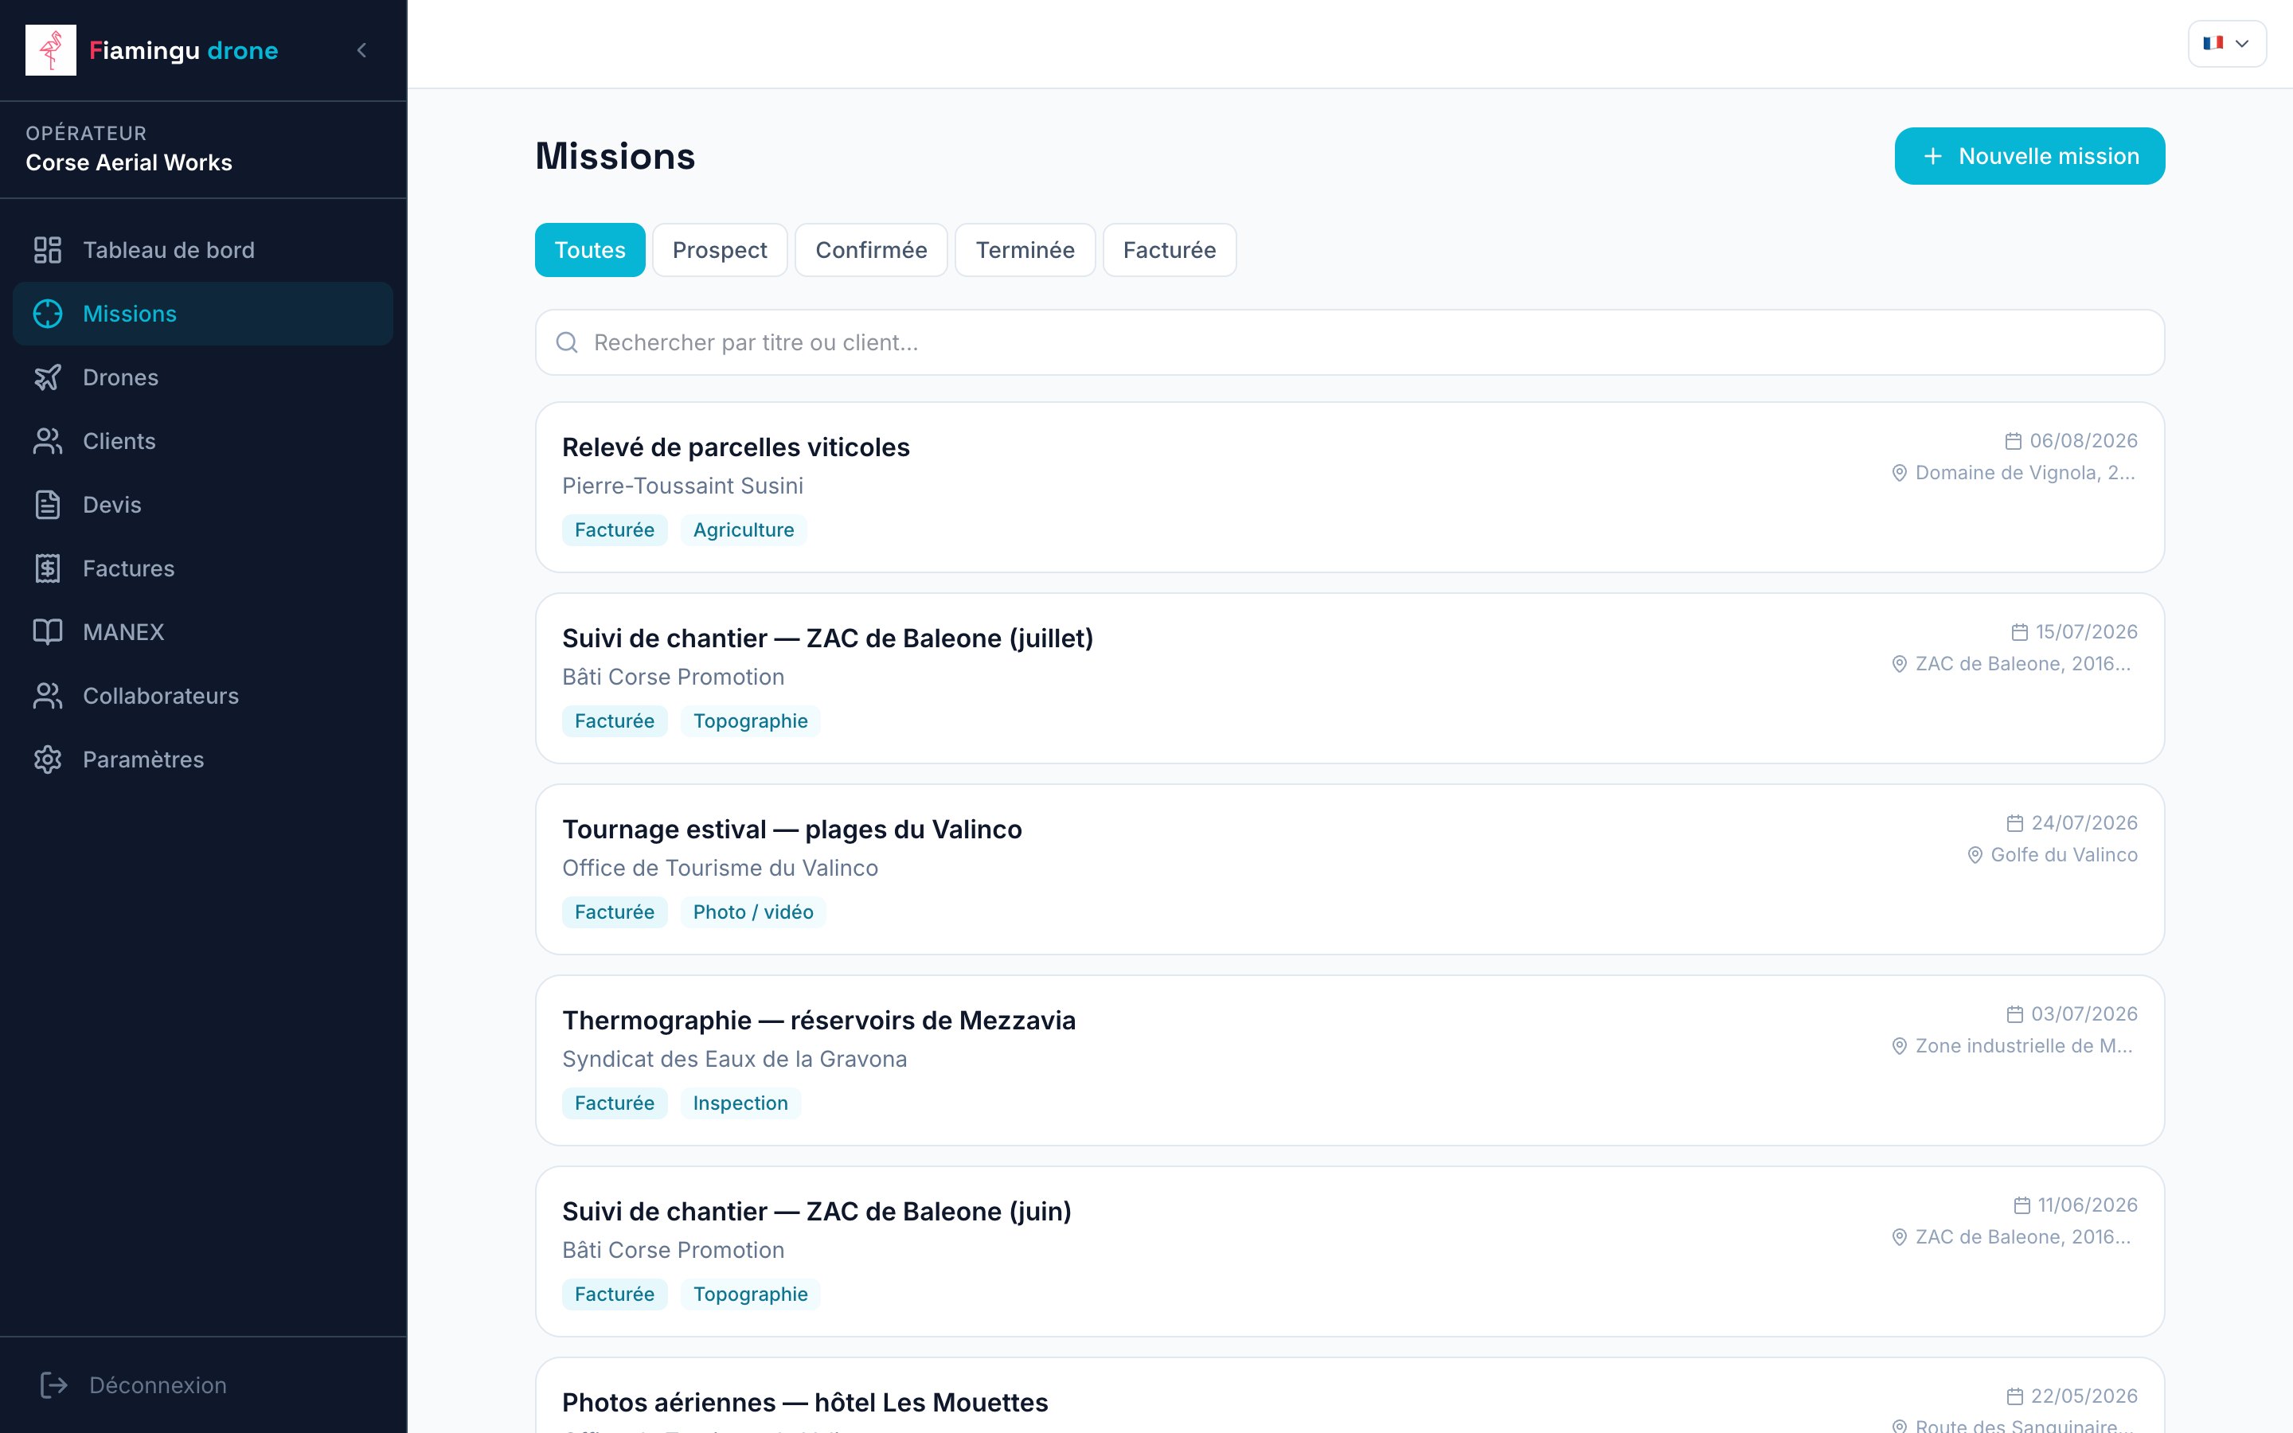Image resolution: width=2293 pixels, height=1433 pixels.
Task: Open Collaborateurs page
Action: [203, 696]
